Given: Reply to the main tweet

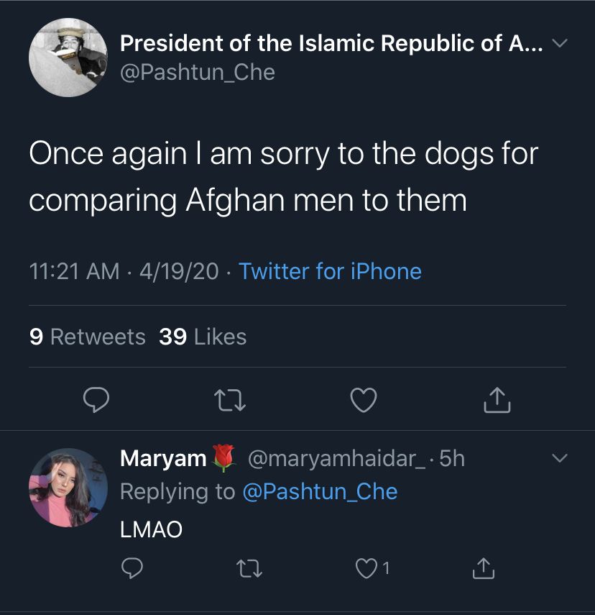Looking at the screenshot, I should tap(96, 400).
